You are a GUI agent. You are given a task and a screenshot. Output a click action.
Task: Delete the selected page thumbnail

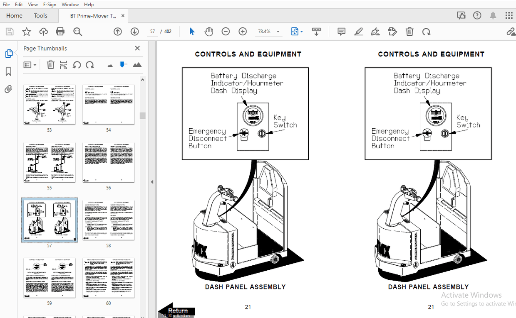pyautogui.click(x=50, y=65)
